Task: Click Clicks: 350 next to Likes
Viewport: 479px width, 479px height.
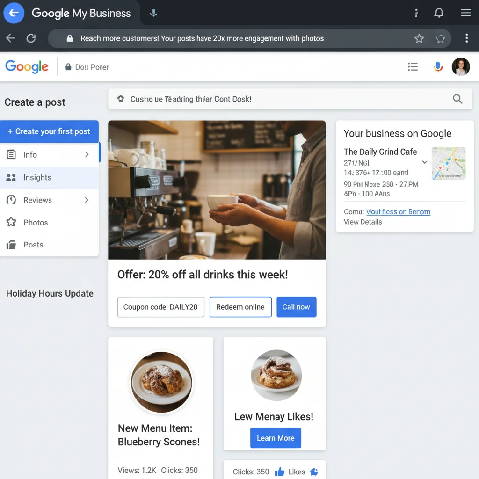Action: [x=251, y=472]
